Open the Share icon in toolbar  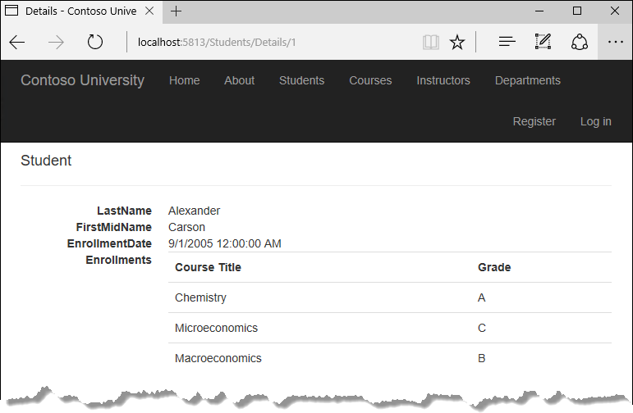coord(580,42)
